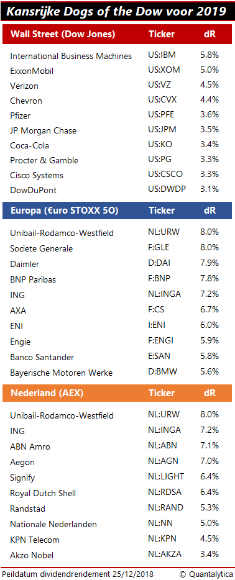Click the NL:LIGHT ticker for Signify

point(166,476)
